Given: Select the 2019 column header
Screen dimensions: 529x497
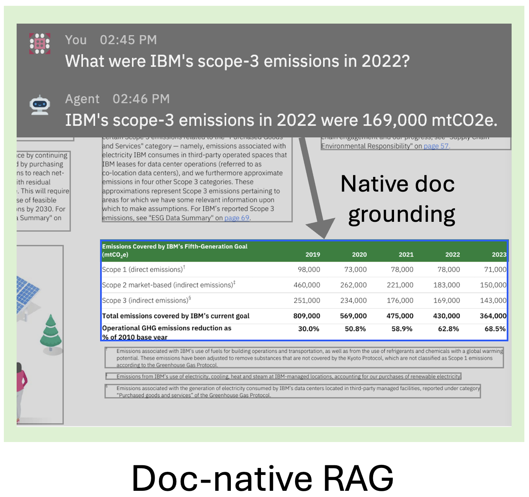Looking at the screenshot, I should (312, 255).
